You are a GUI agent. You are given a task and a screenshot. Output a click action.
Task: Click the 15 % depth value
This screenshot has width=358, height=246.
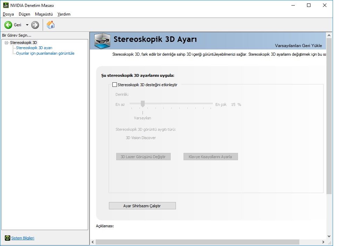(236, 104)
